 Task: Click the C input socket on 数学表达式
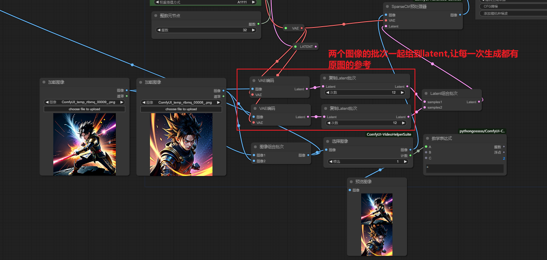pyautogui.click(x=426, y=158)
